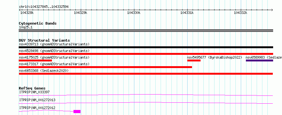Viewport: 282px width, 115px height.
Task: Click the 104332k ruler tick label
Action: click(x=240, y=13)
